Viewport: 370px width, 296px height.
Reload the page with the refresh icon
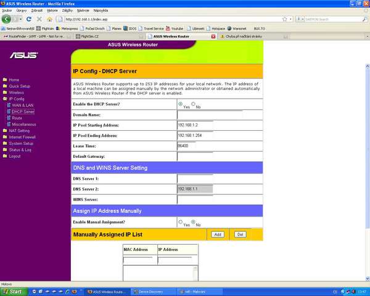[x=29, y=19]
